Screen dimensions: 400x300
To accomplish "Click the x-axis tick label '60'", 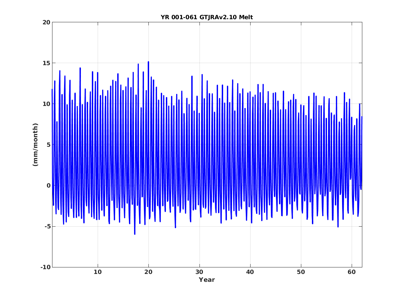I will point(352,272).
